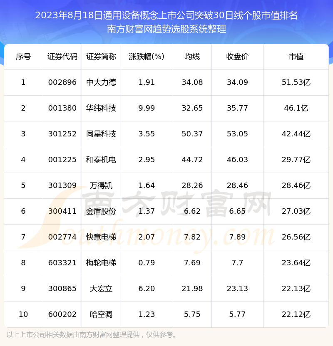Click market value 51.53亿
333x346 pixels.
[296, 82]
